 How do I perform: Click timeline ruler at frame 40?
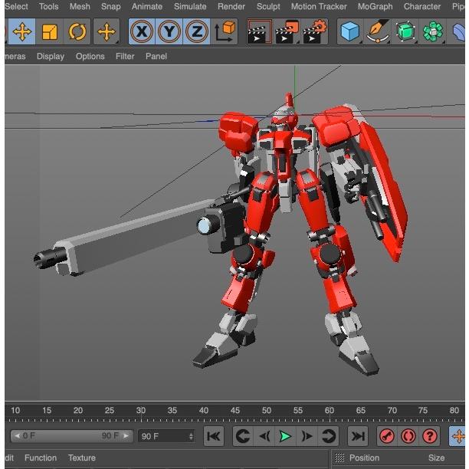tap(204, 411)
